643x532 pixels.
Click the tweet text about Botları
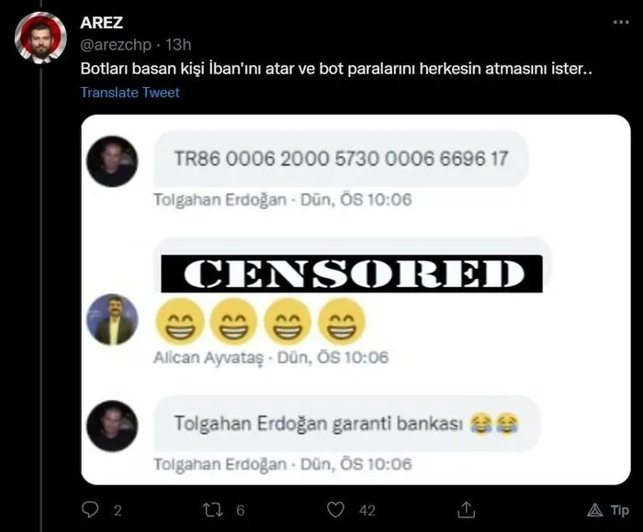coord(336,69)
